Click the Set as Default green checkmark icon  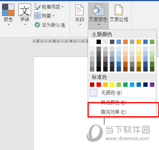pos(37,25)
